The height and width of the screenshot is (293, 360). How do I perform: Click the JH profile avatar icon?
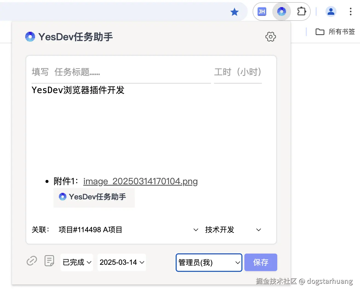point(261,12)
